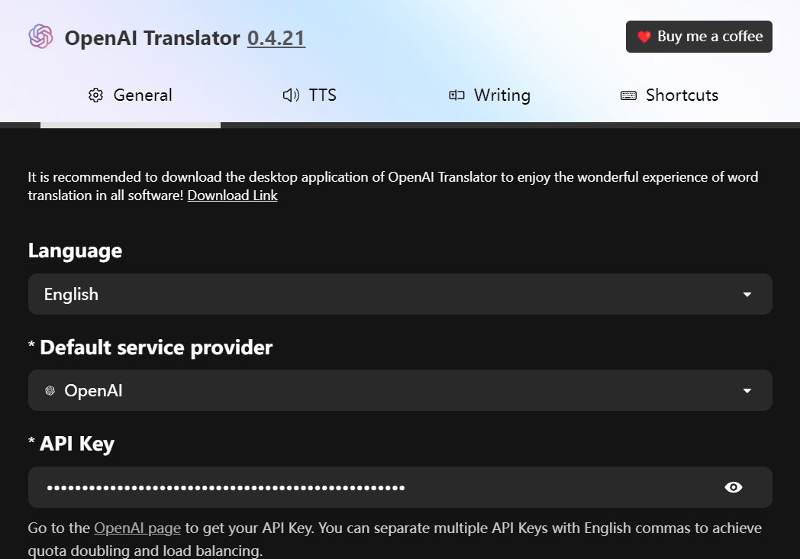Screen dimensions: 800x559
Task: Open the Writing tab
Action: point(490,95)
